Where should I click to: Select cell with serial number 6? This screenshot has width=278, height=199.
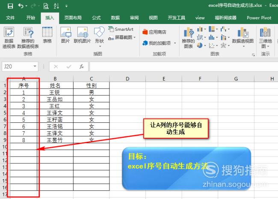pyautogui.click(x=24, y=126)
